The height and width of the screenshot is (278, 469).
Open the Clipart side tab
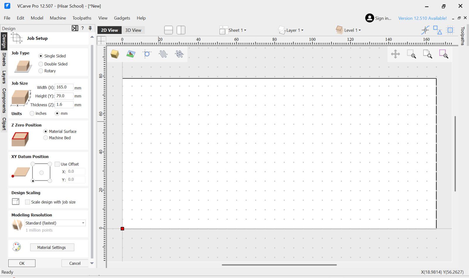4,124
